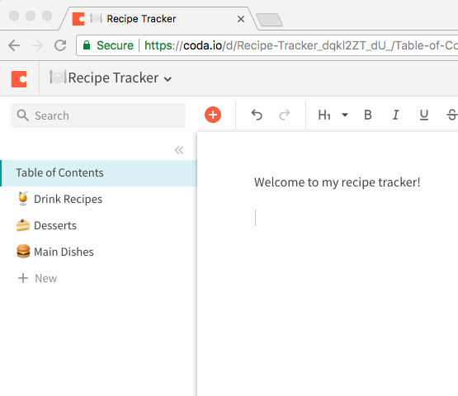Open the Desserts section
The image size is (458, 396).
tap(98, 225)
